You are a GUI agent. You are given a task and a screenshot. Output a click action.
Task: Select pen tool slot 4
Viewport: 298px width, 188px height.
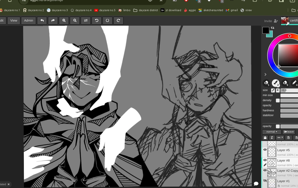point(294,83)
